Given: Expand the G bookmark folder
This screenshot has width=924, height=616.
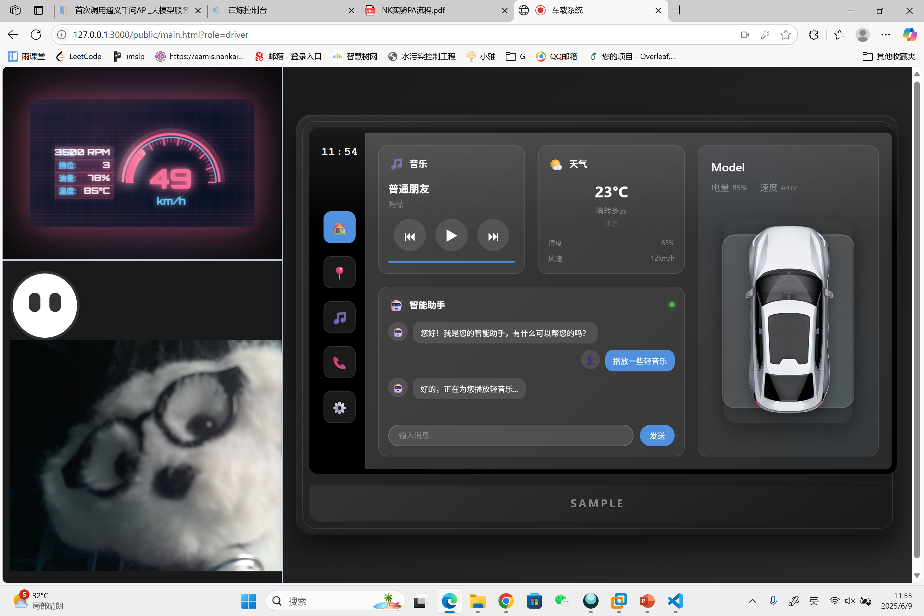Looking at the screenshot, I should tap(515, 56).
